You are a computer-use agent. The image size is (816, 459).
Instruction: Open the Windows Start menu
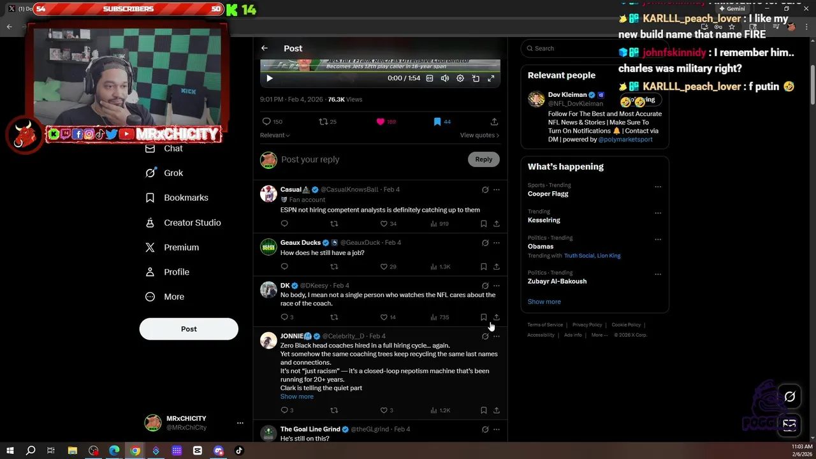tap(10, 451)
